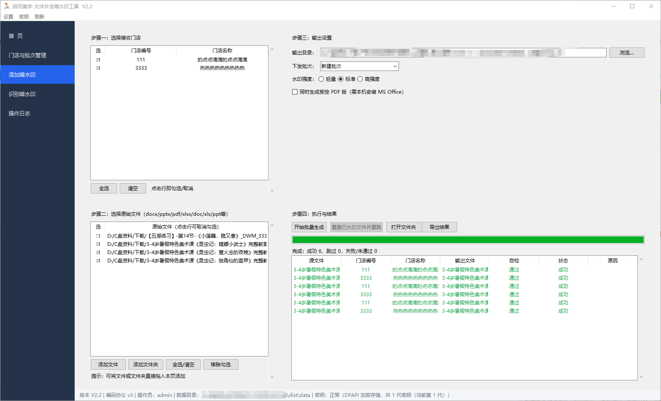This screenshot has height=401, width=661.
Task: Click 门店名称 header in store list
Action: (x=222, y=51)
